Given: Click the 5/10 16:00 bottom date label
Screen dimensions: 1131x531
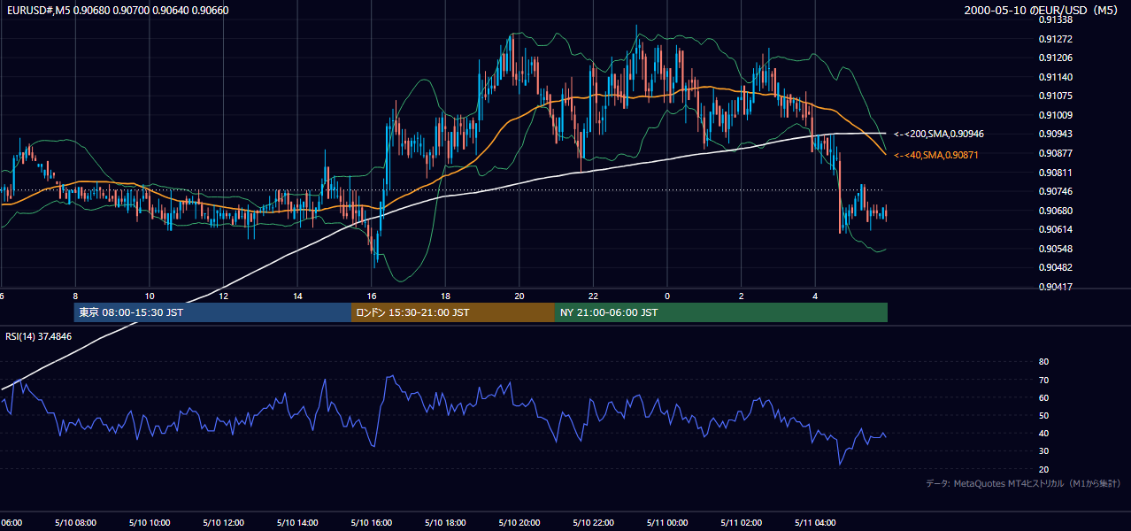Looking at the screenshot, I should [372, 523].
